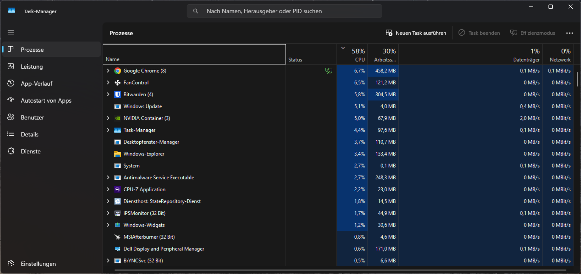This screenshot has width=581, height=274.
Task: Click the Google Chrome process icon
Action: click(118, 71)
